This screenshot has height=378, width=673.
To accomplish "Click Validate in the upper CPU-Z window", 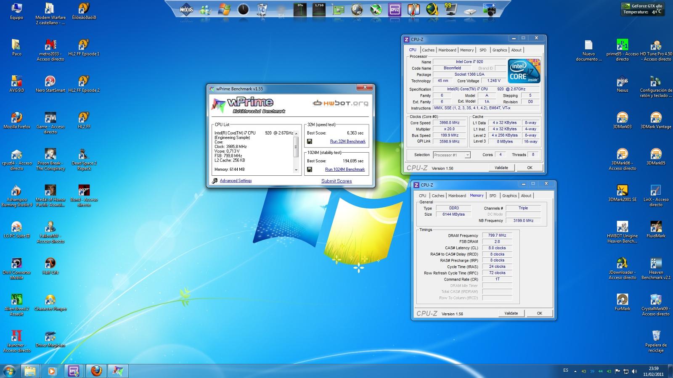I will tap(501, 168).
